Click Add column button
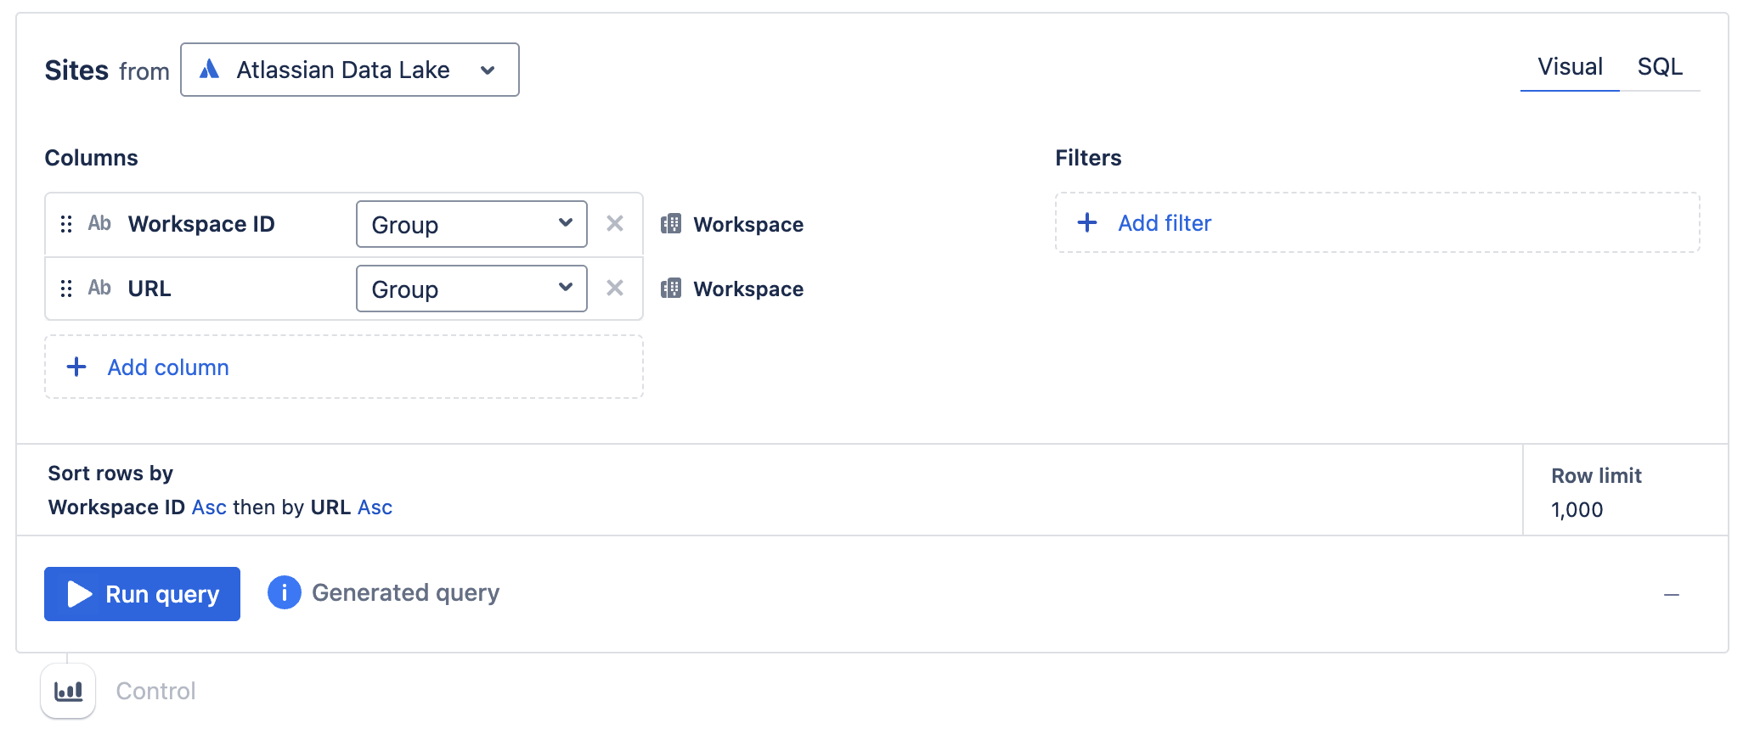 click(344, 367)
